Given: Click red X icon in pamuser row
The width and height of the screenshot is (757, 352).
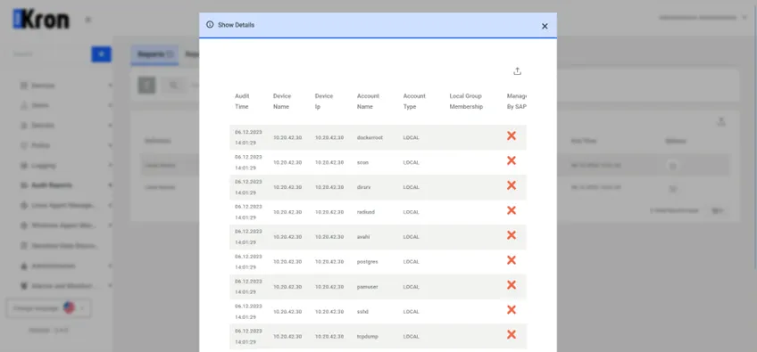Looking at the screenshot, I should tap(512, 285).
